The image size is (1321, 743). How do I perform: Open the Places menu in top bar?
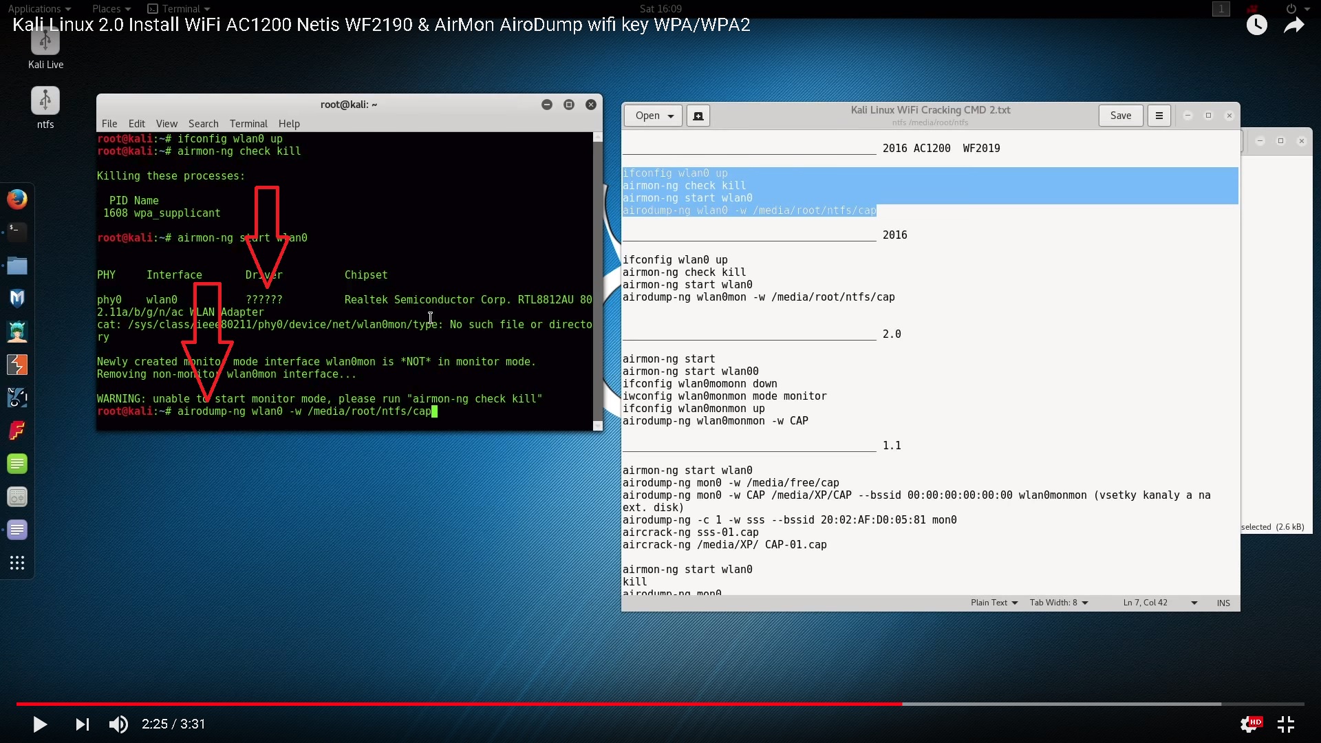pyautogui.click(x=111, y=8)
